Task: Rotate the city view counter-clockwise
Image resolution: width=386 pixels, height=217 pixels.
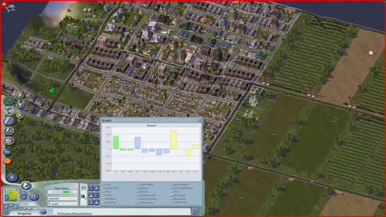Action: click(x=7, y=207)
